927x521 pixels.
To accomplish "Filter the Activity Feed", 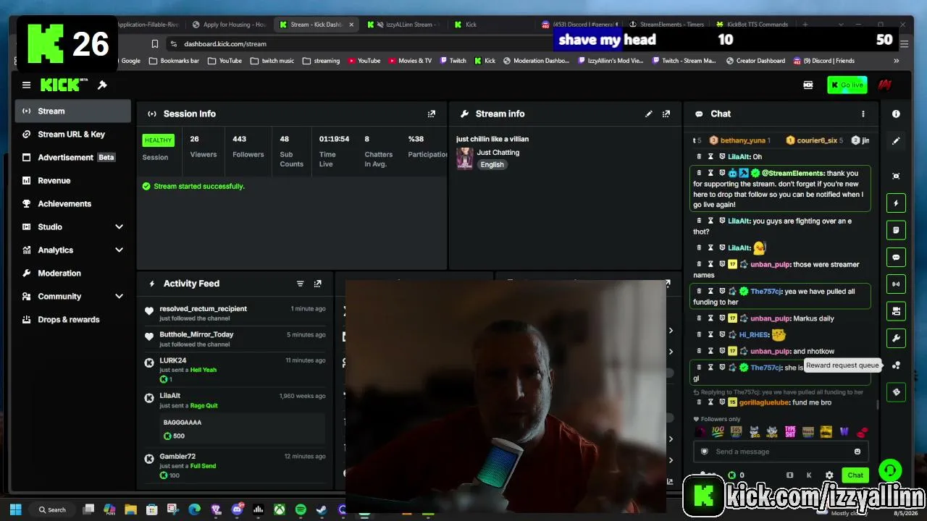I will [300, 284].
